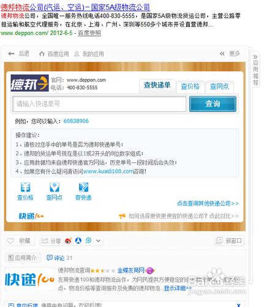Image resolution: width=264 pixels, height=307 pixels.
Task: Open app in 新窗口 button
Action: [x=229, y=241]
